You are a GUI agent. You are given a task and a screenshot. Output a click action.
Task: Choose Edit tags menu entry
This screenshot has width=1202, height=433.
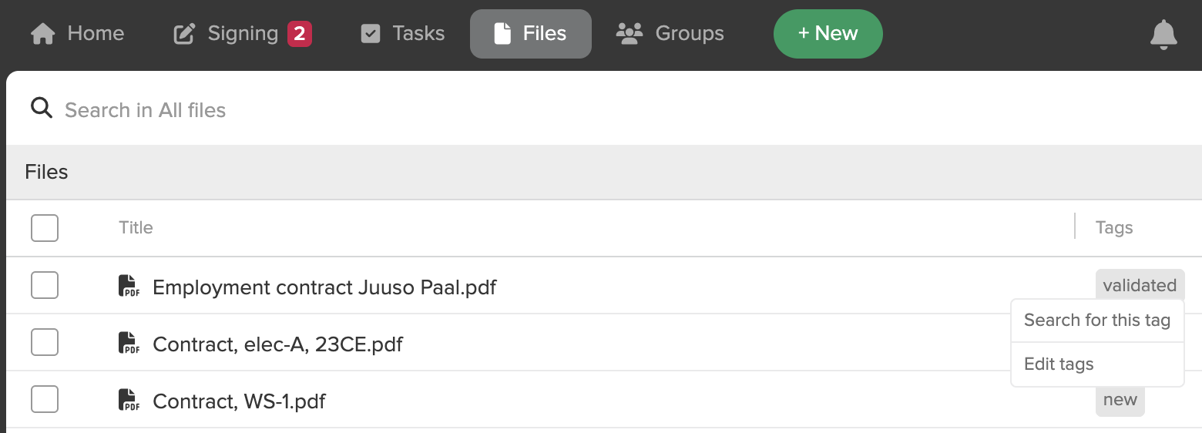(x=1097, y=364)
